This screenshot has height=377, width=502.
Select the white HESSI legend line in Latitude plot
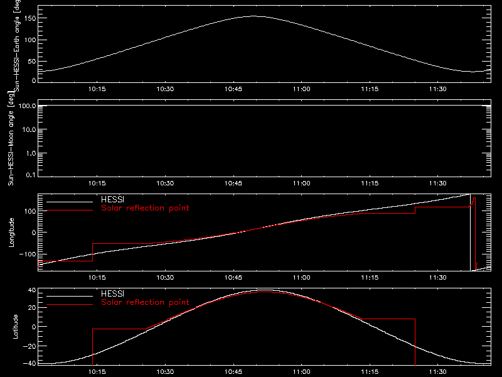coord(70,296)
